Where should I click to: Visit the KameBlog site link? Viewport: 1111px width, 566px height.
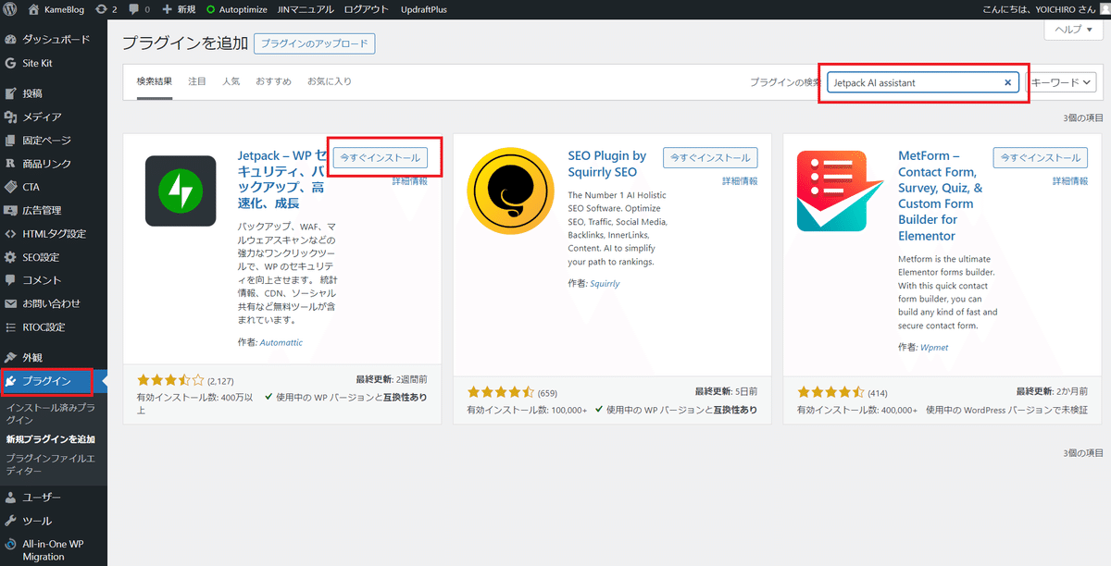pyautogui.click(x=56, y=8)
